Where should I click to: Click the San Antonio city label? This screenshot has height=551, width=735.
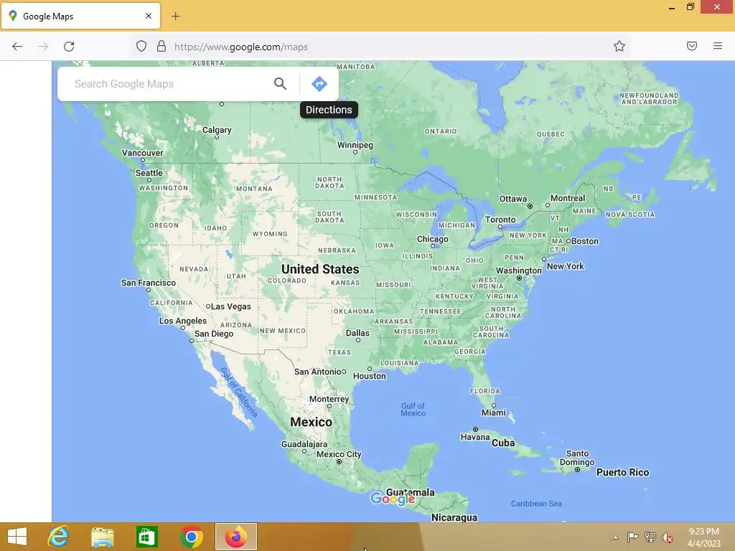pyautogui.click(x=318, y=372)
